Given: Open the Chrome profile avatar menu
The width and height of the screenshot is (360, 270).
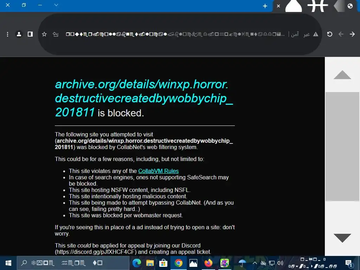Looking at the screenshot, I should (x=19, y=34).
